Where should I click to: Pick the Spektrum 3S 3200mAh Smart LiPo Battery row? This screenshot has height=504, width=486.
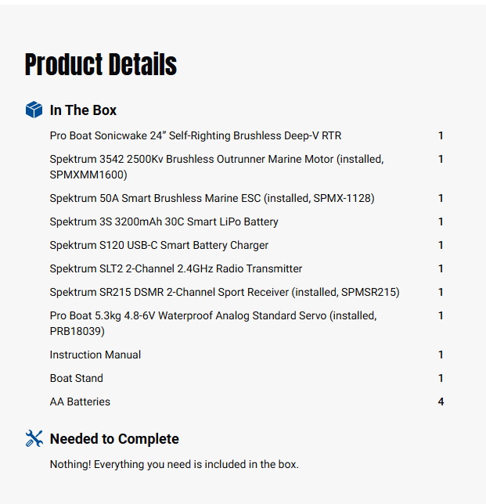tap(164, 221)
